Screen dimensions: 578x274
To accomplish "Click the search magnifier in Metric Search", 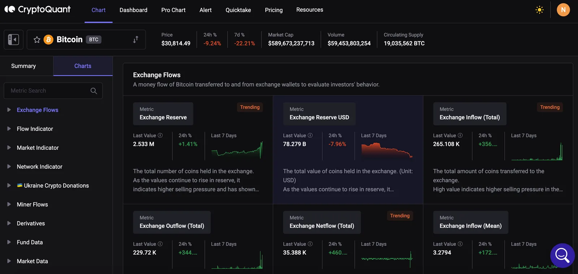I will [94, 91].
